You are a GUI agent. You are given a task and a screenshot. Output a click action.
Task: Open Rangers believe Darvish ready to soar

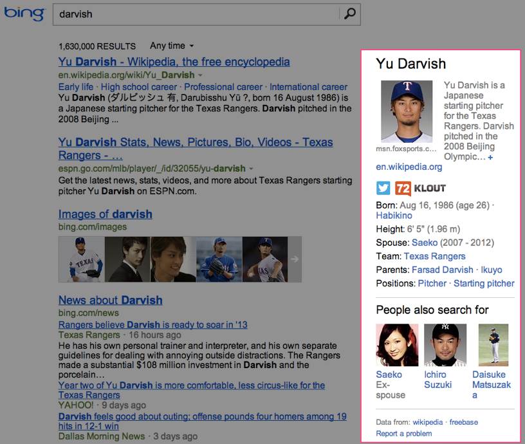[x=152, y=324]
